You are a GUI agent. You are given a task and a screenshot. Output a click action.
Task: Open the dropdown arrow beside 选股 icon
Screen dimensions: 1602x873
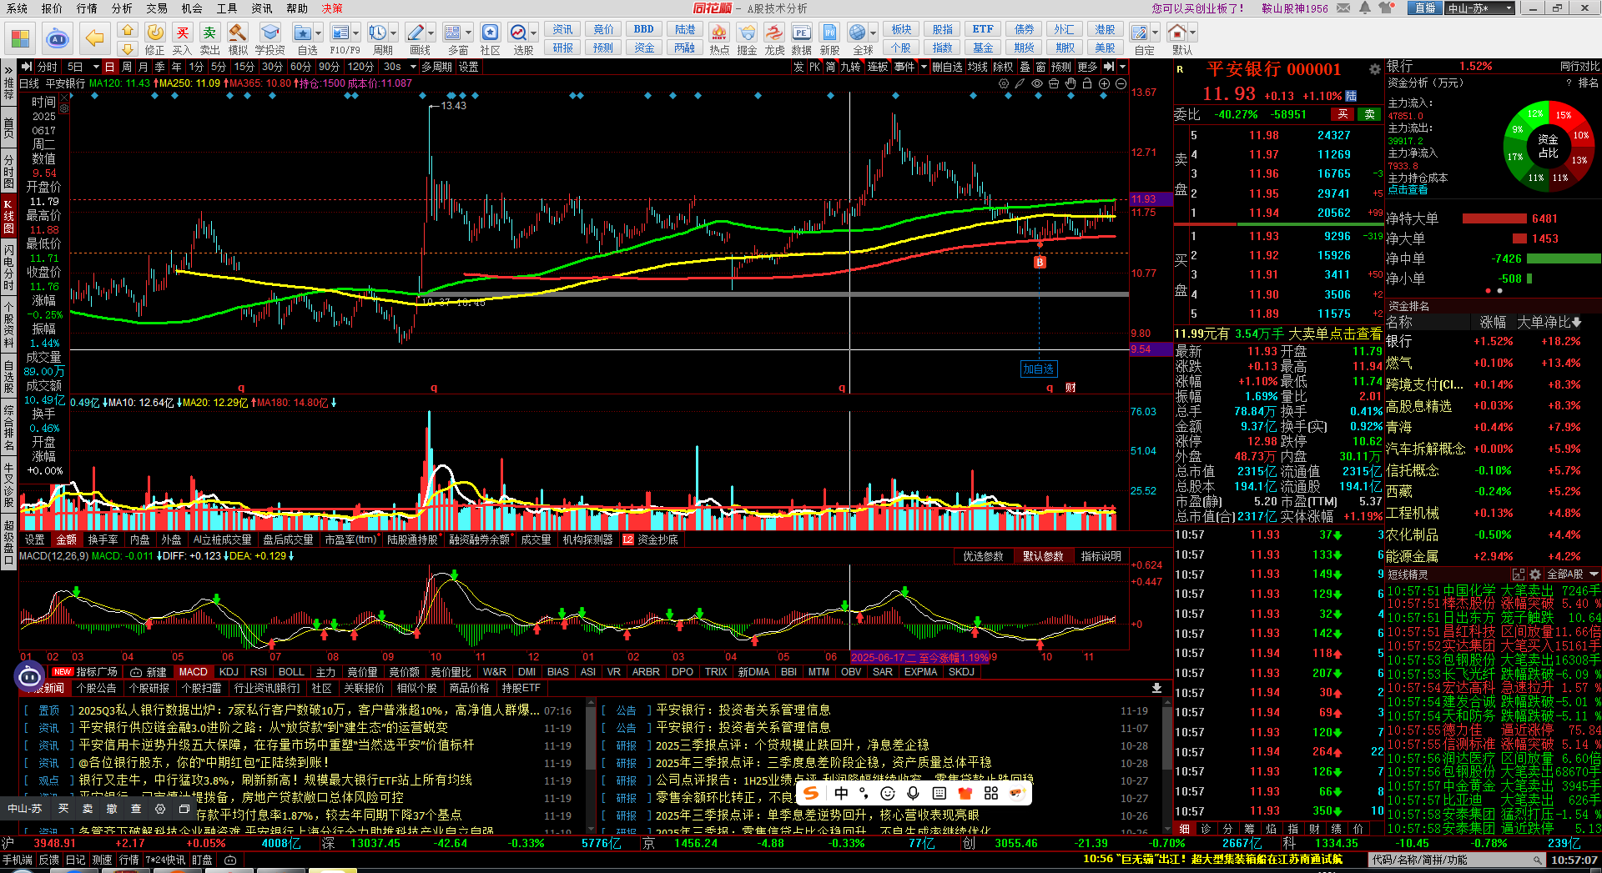(x=535, y=33)
